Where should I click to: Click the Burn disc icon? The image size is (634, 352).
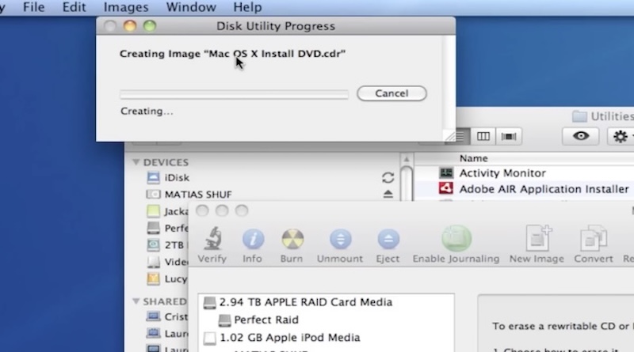click(x=292, y=240)
